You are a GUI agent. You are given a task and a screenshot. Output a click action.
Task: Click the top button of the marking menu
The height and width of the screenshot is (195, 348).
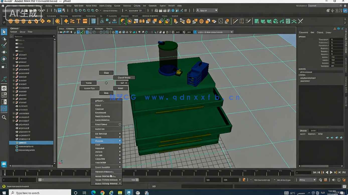coord(106,73)
